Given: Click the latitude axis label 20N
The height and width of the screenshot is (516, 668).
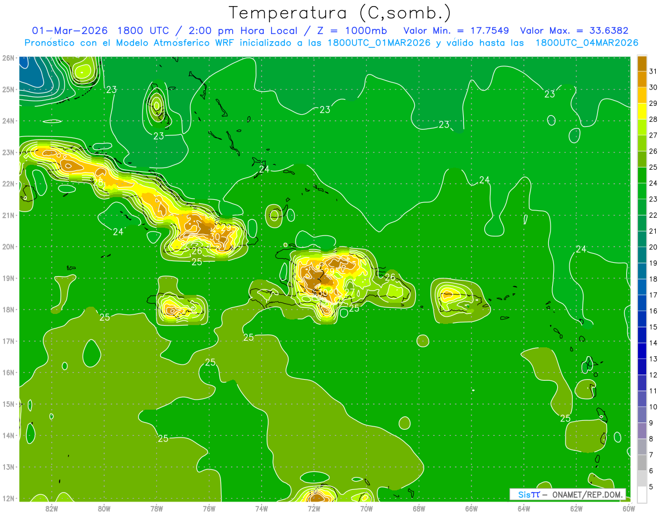Looking at the screenshot, I should [x=8, y=247].
